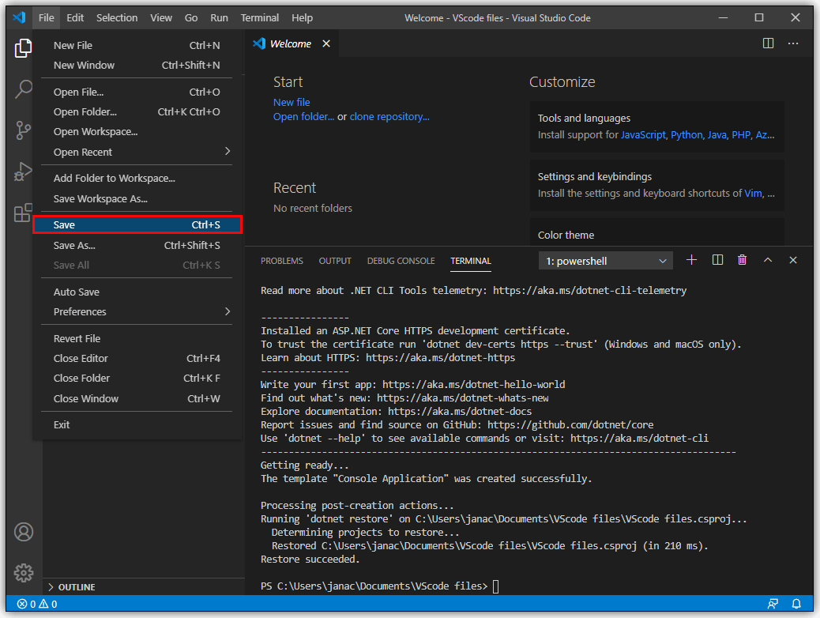Switch to the TERMINAL panel tab

point(471,261)
